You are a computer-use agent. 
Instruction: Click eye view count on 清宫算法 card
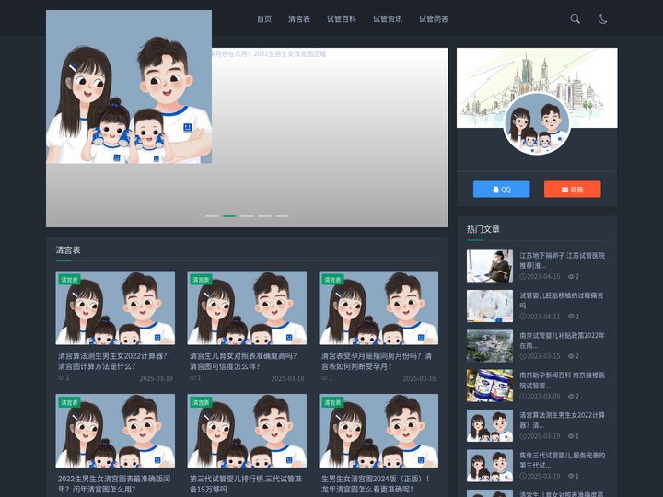pyautogui.click(x=64, y=378)
